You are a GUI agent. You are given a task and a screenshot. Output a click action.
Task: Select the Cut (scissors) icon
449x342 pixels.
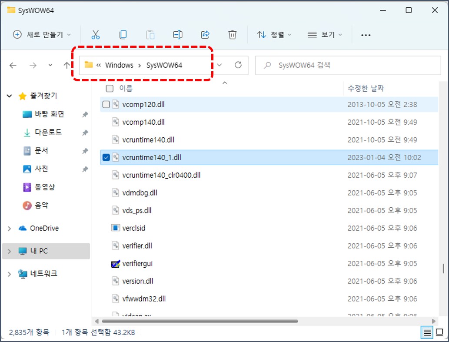coord(96,35)
